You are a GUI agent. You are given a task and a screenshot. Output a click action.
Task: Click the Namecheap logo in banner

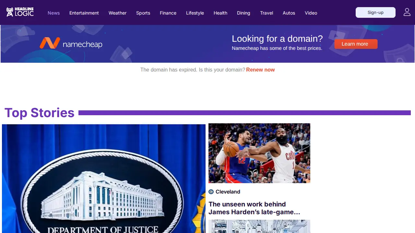pos(71,43)
